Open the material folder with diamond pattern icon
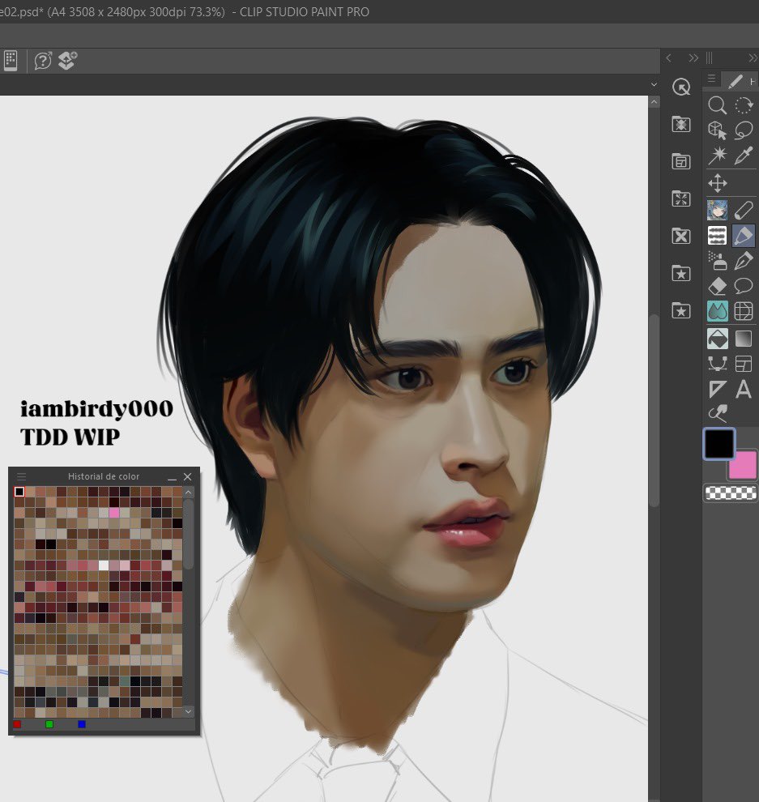Image resolution: width=759 pixels, height=802 pixels. 681,124
